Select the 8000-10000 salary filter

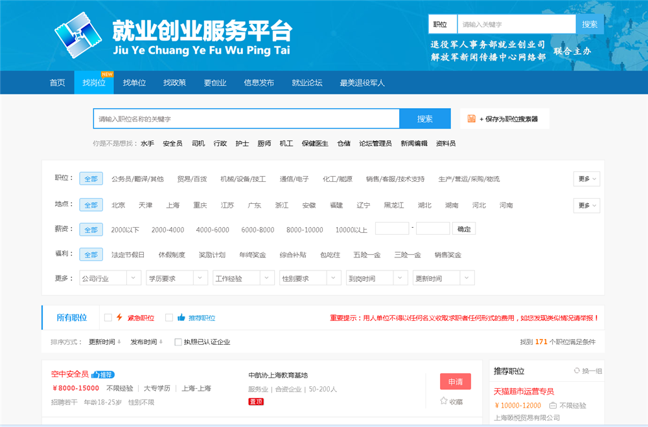(305, 230)
